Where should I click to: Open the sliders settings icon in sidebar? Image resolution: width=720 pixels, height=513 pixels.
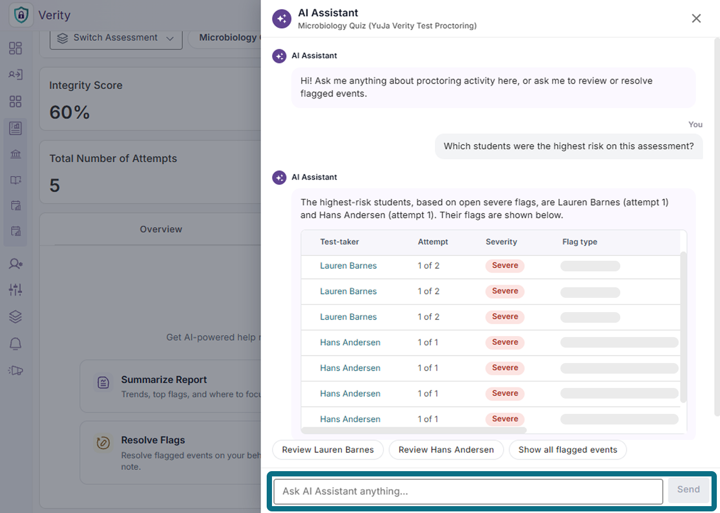pos(15,289)
